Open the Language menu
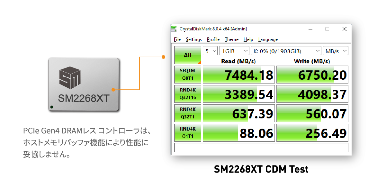 coord(268,39)
